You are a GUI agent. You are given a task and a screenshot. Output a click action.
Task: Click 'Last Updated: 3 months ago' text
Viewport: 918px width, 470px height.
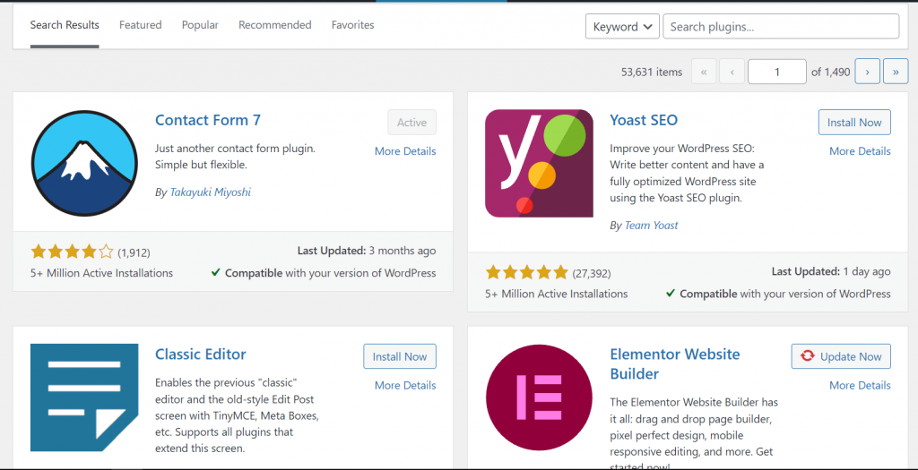pyautogui.click(x=367, y=250)
